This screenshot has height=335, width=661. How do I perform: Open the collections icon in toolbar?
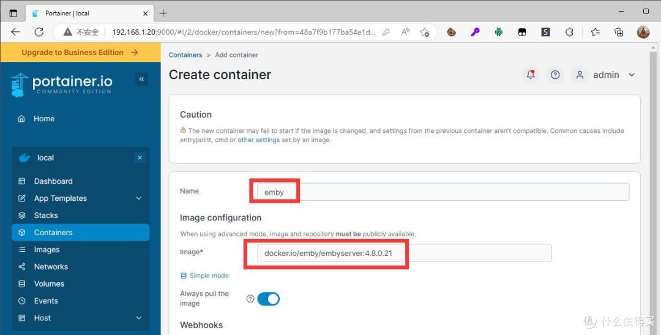click(x=619, y=32)
